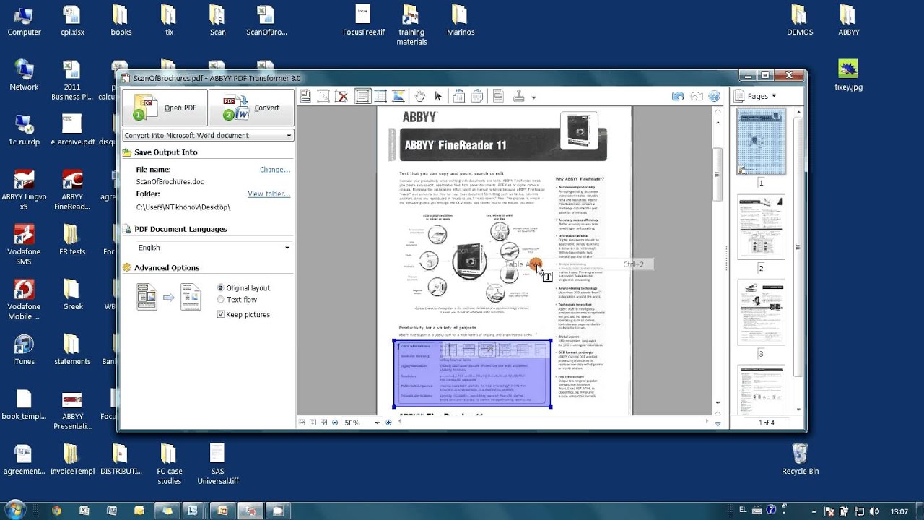
Task: Click the Delete Areas icon with red X
Action: point(342,96)
